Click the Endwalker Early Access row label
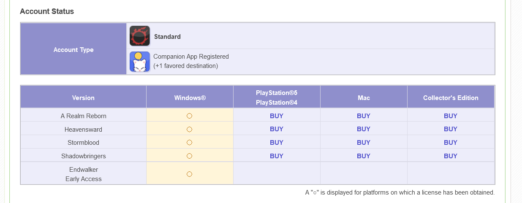Screen dimensions: 522x203 click(84, 174)
